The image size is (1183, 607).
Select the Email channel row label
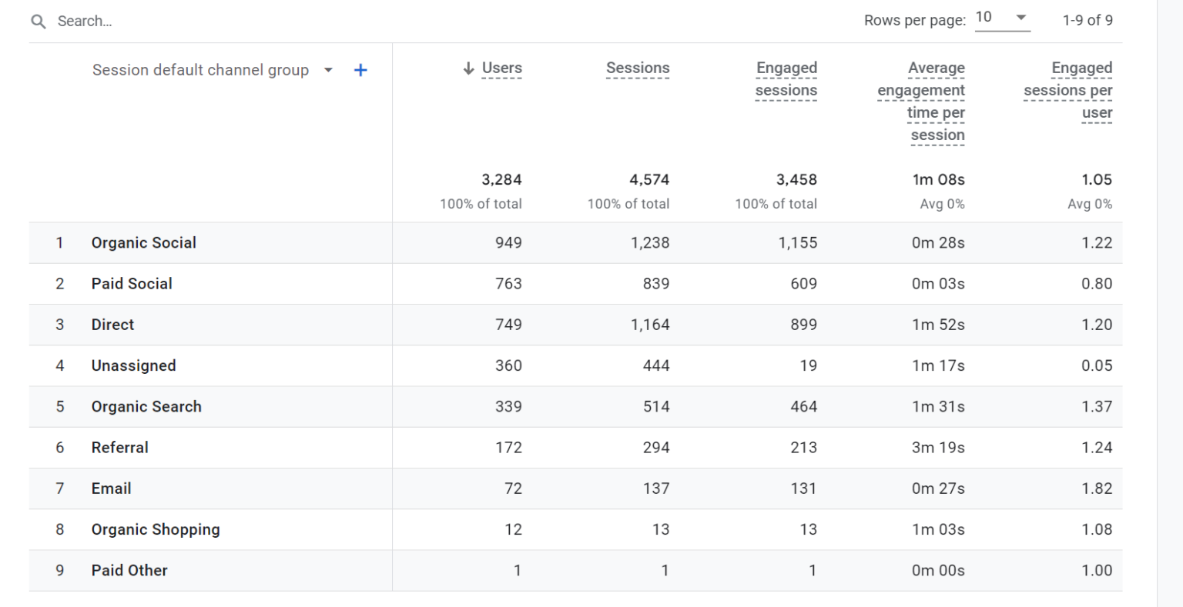[111, 489]
